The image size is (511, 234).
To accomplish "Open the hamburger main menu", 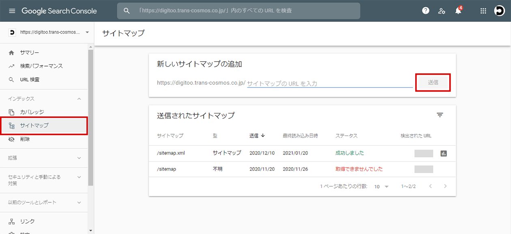I will point(12,11).
